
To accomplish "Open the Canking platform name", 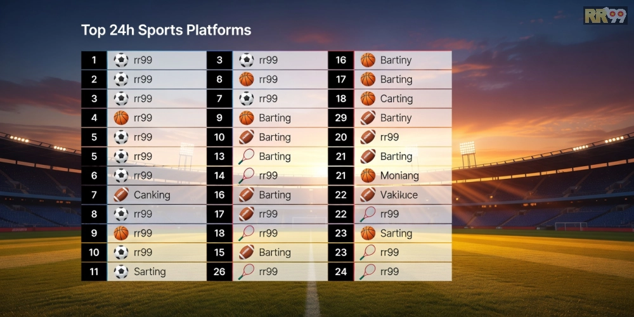I will pos(152,195).
